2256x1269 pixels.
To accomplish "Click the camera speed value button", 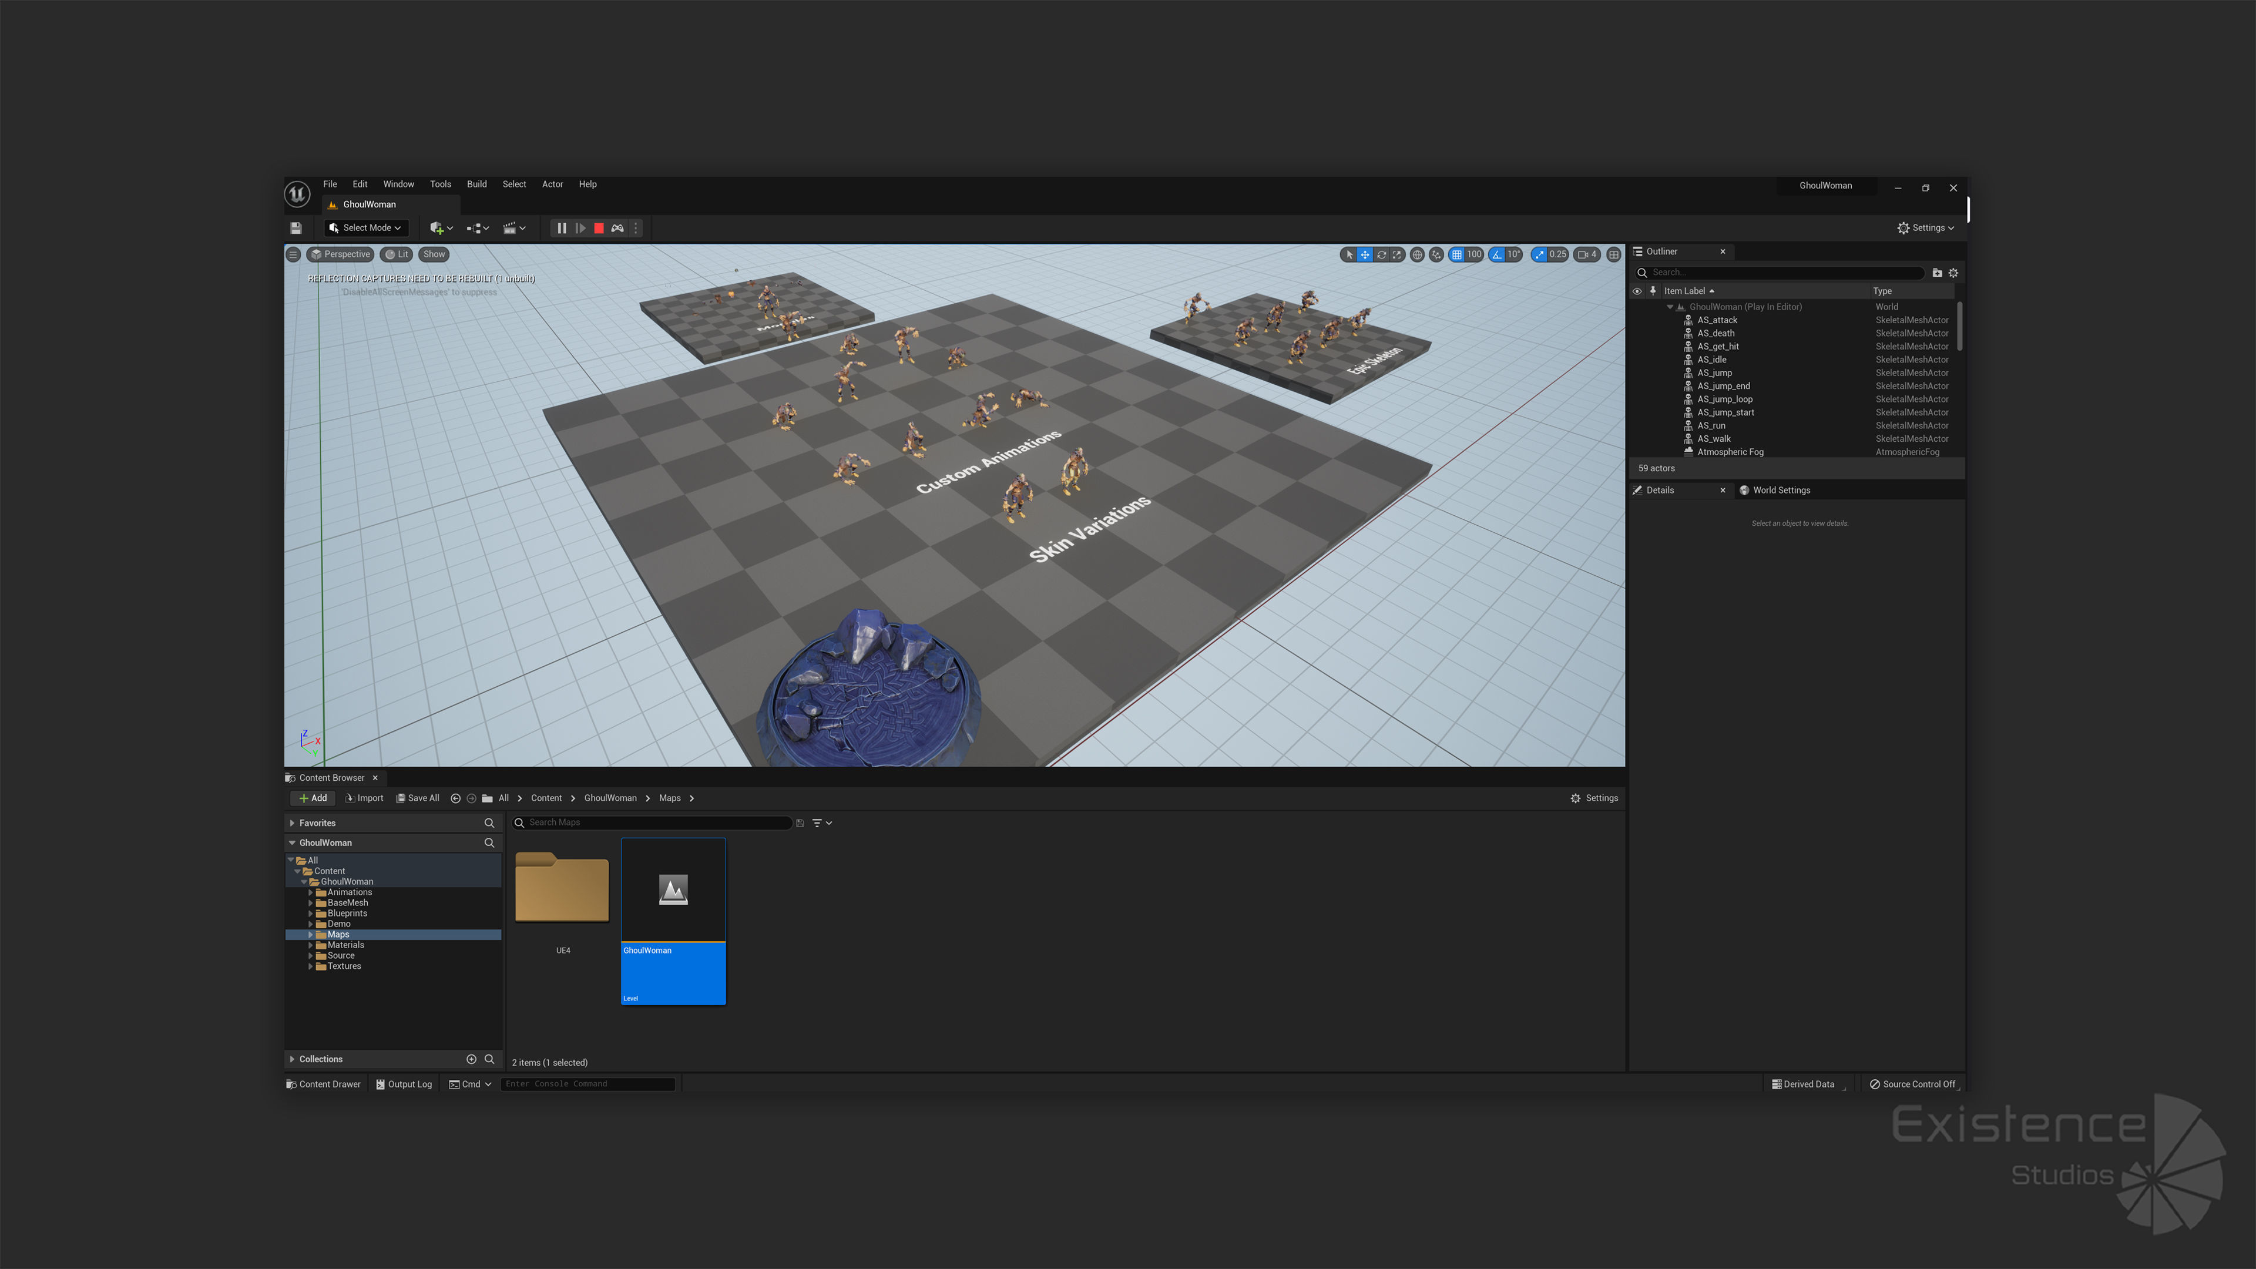I will [1587, 255].
